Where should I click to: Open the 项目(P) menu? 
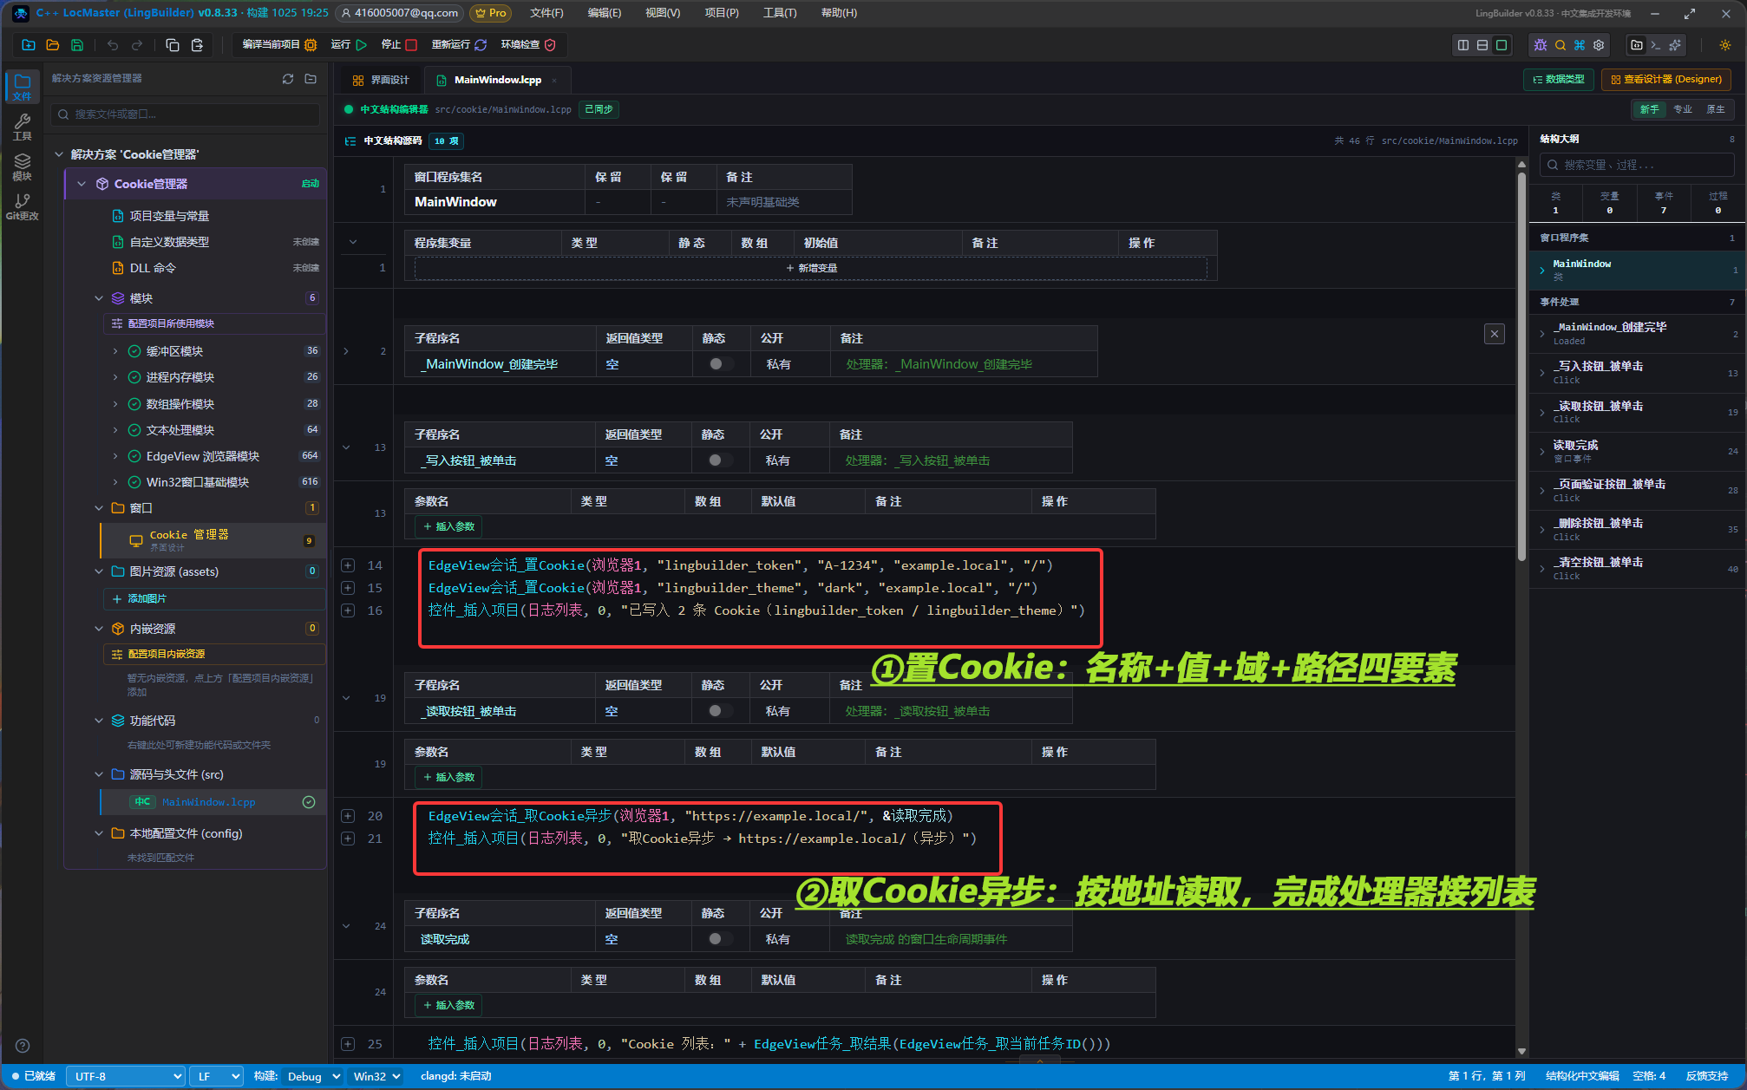722,13
